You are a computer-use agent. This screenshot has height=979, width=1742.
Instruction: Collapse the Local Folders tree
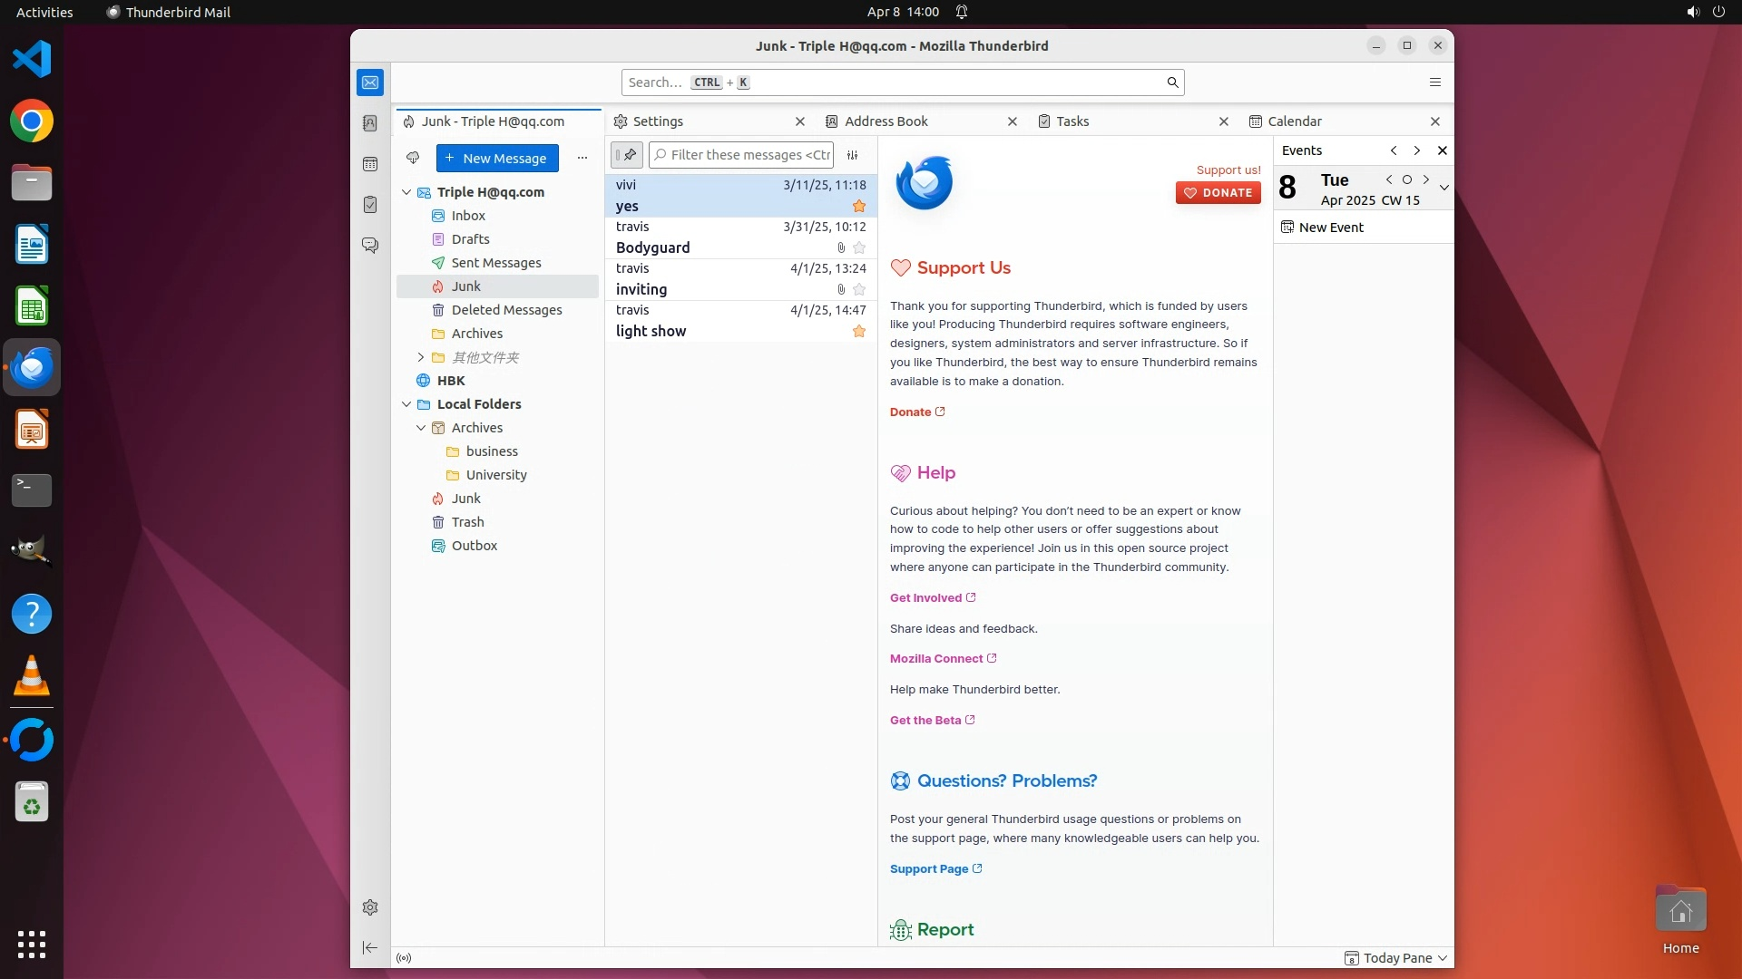(x=406, y=404)
